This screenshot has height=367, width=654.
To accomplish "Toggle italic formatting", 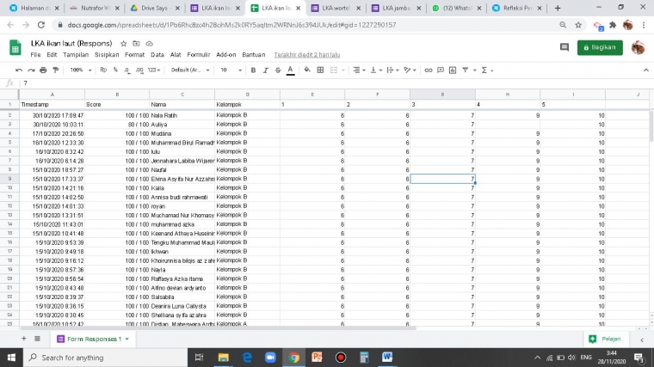I will [x=265, y=70].
